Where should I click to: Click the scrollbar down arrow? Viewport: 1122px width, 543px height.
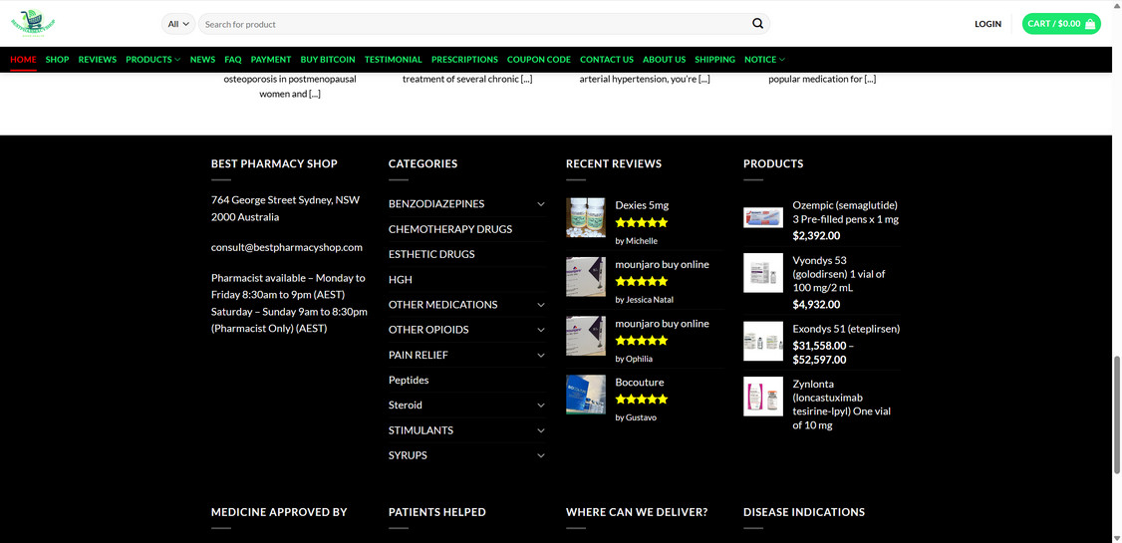[x=1116, y=537]
